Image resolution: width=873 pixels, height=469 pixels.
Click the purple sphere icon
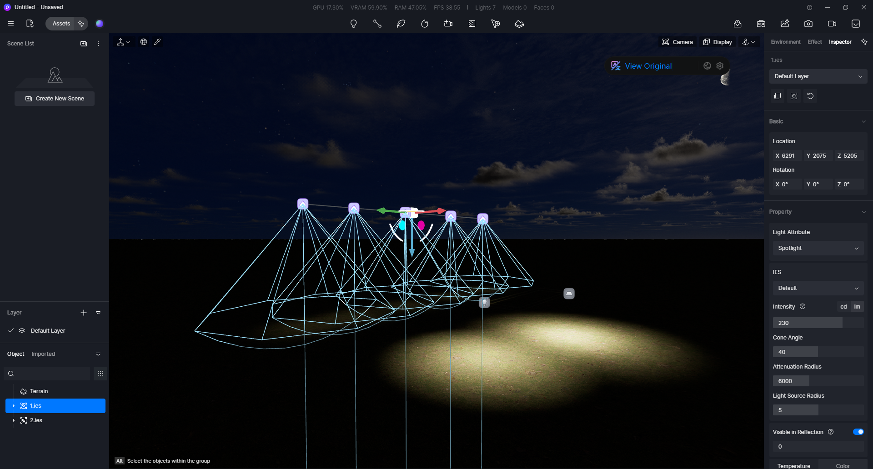100,24
